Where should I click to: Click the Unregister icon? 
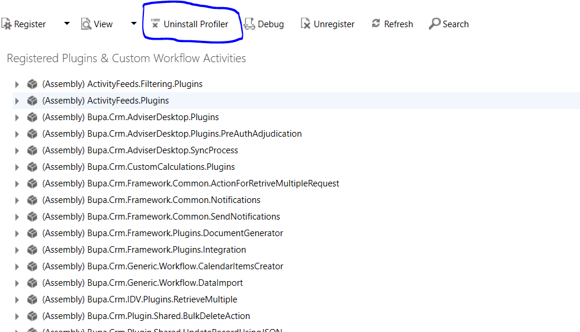305,24
